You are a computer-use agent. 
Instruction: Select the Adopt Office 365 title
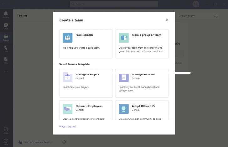pos(143,106)
